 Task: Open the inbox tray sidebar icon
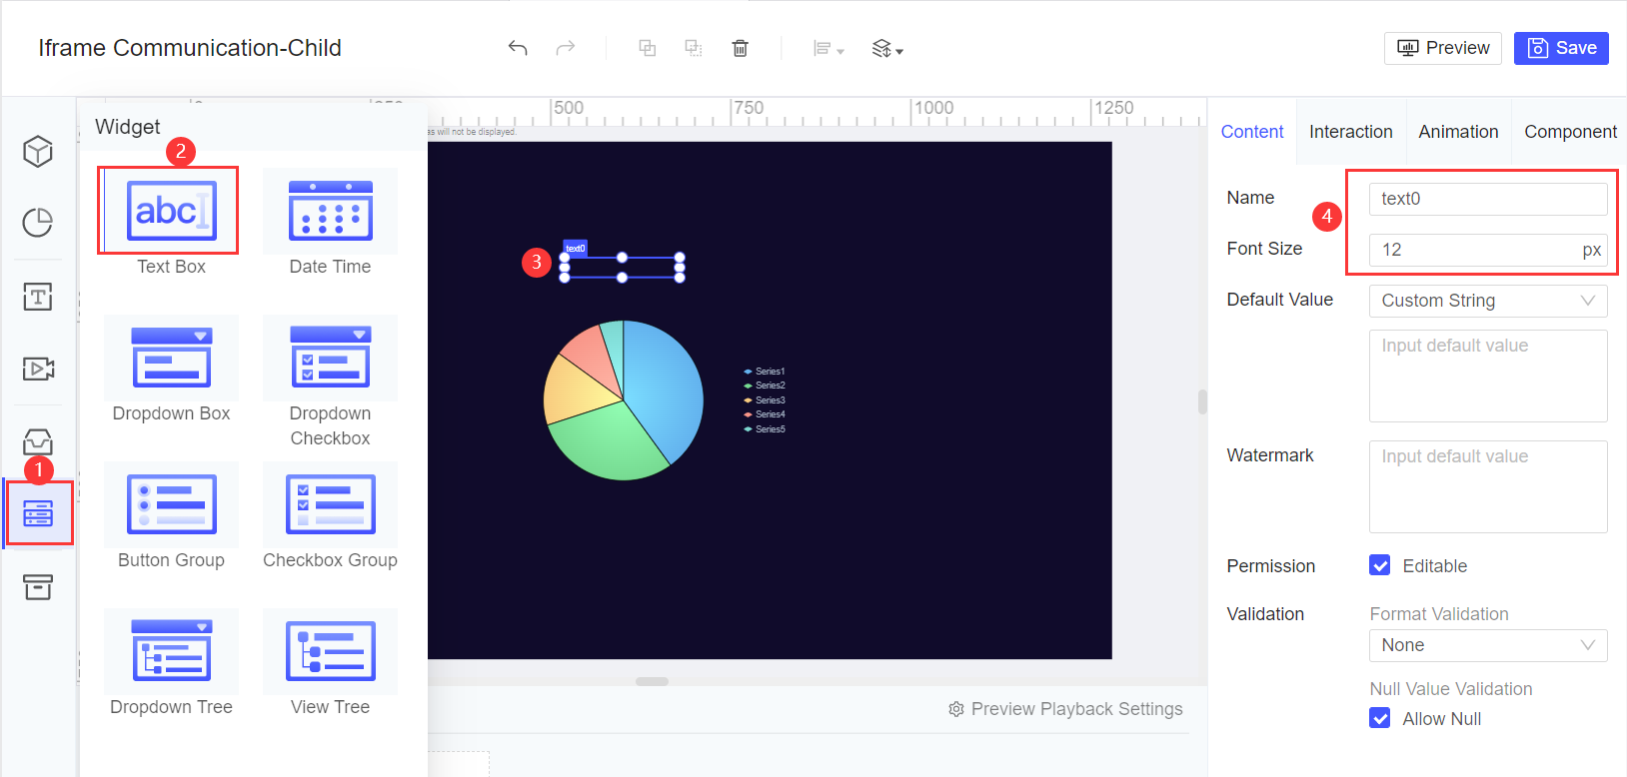coord(38,441)
